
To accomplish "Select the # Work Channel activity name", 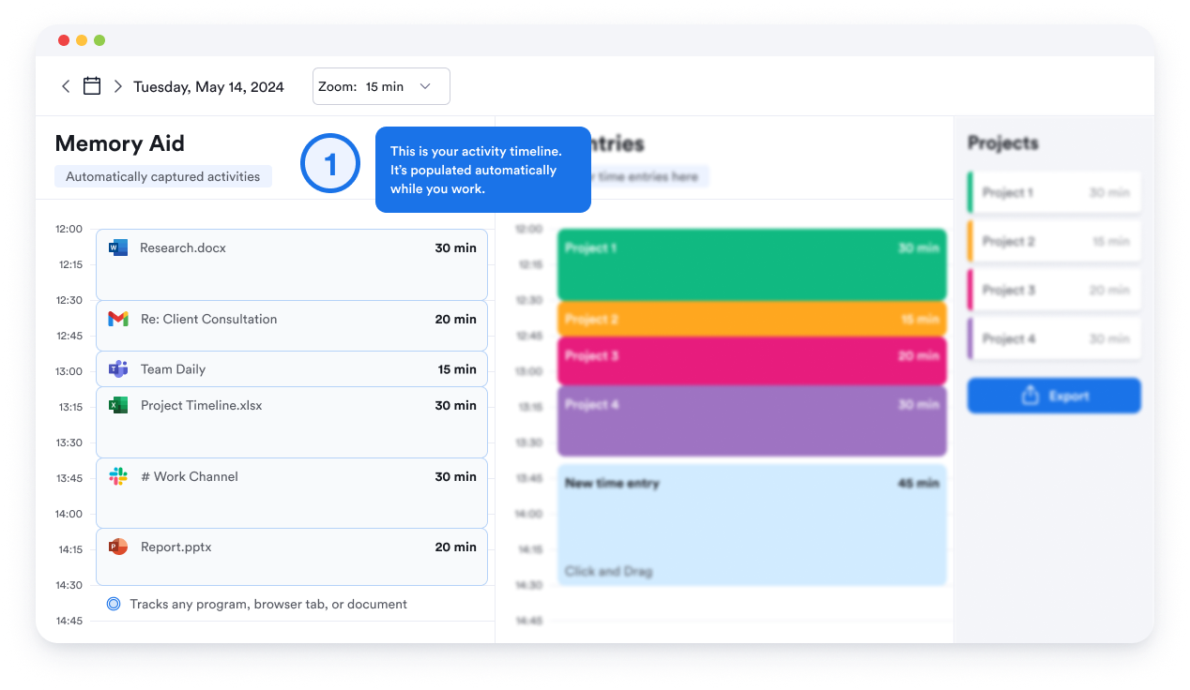I will tap(190, 476).
